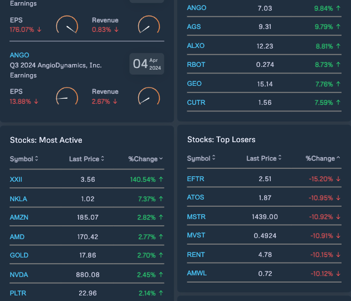Viewport: 351px width, 301px height.
Task: Click Stocks: Top Losers heading
Action: pyautogui.click(x=221, y=139)
